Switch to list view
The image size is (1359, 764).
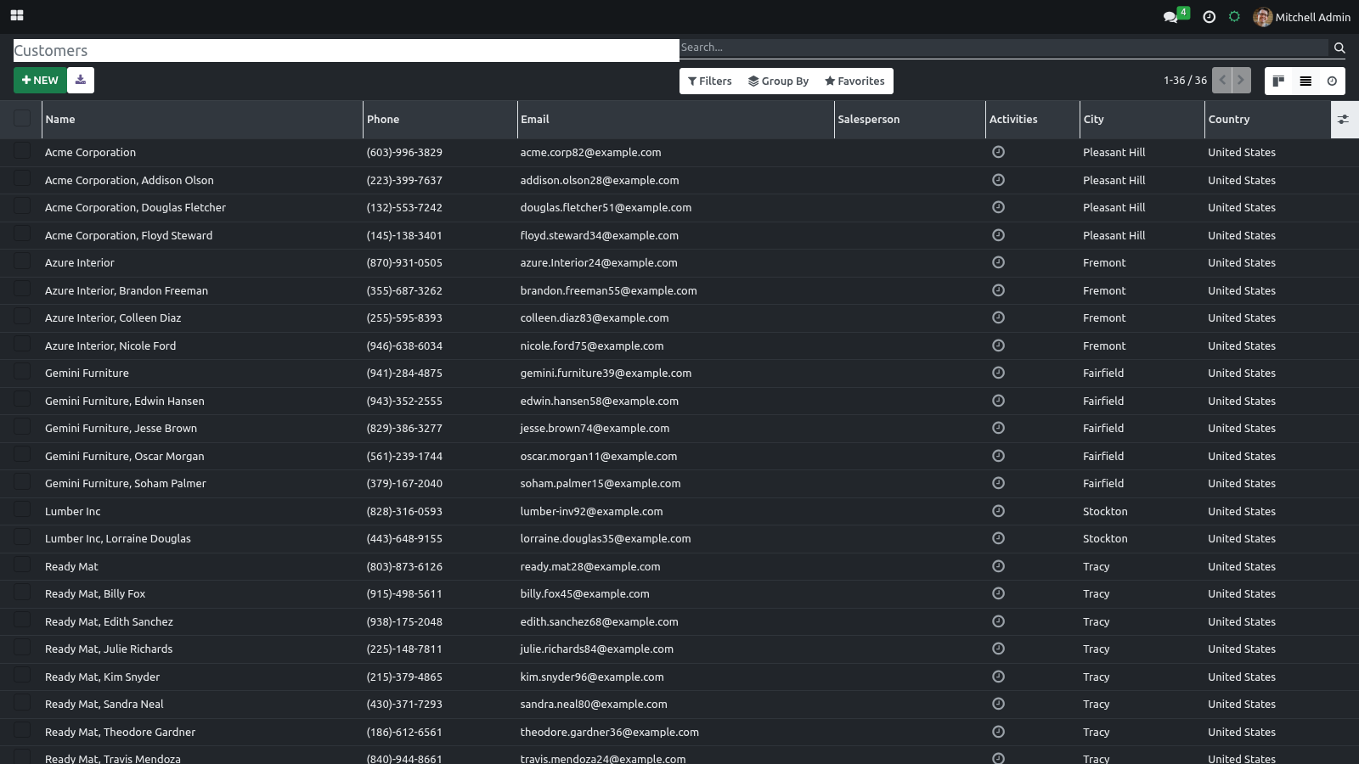click(x=1305, y=81)
